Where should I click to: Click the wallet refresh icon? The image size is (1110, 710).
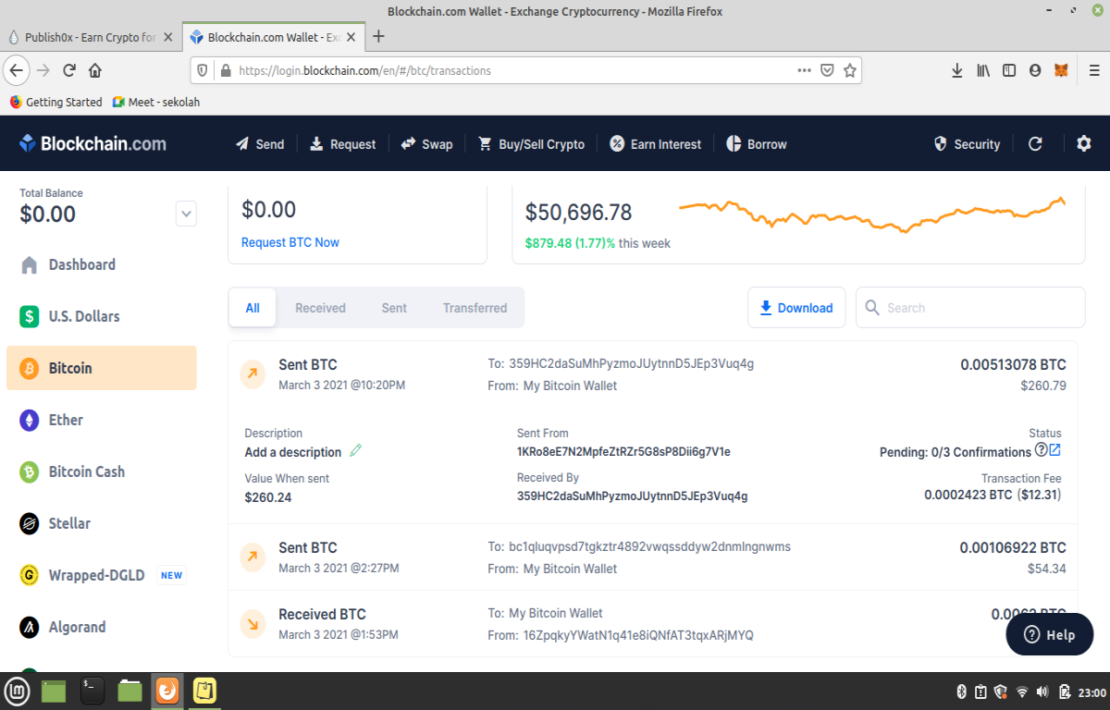click(x=1036, y=144)
